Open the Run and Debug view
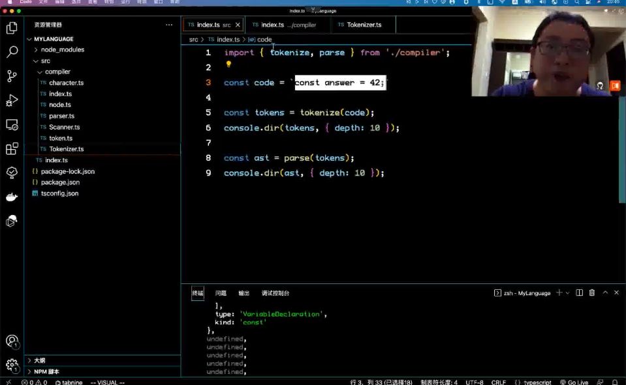 [12, 100]
